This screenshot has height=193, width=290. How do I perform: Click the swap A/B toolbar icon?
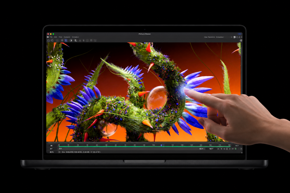[x=87, y=40]
